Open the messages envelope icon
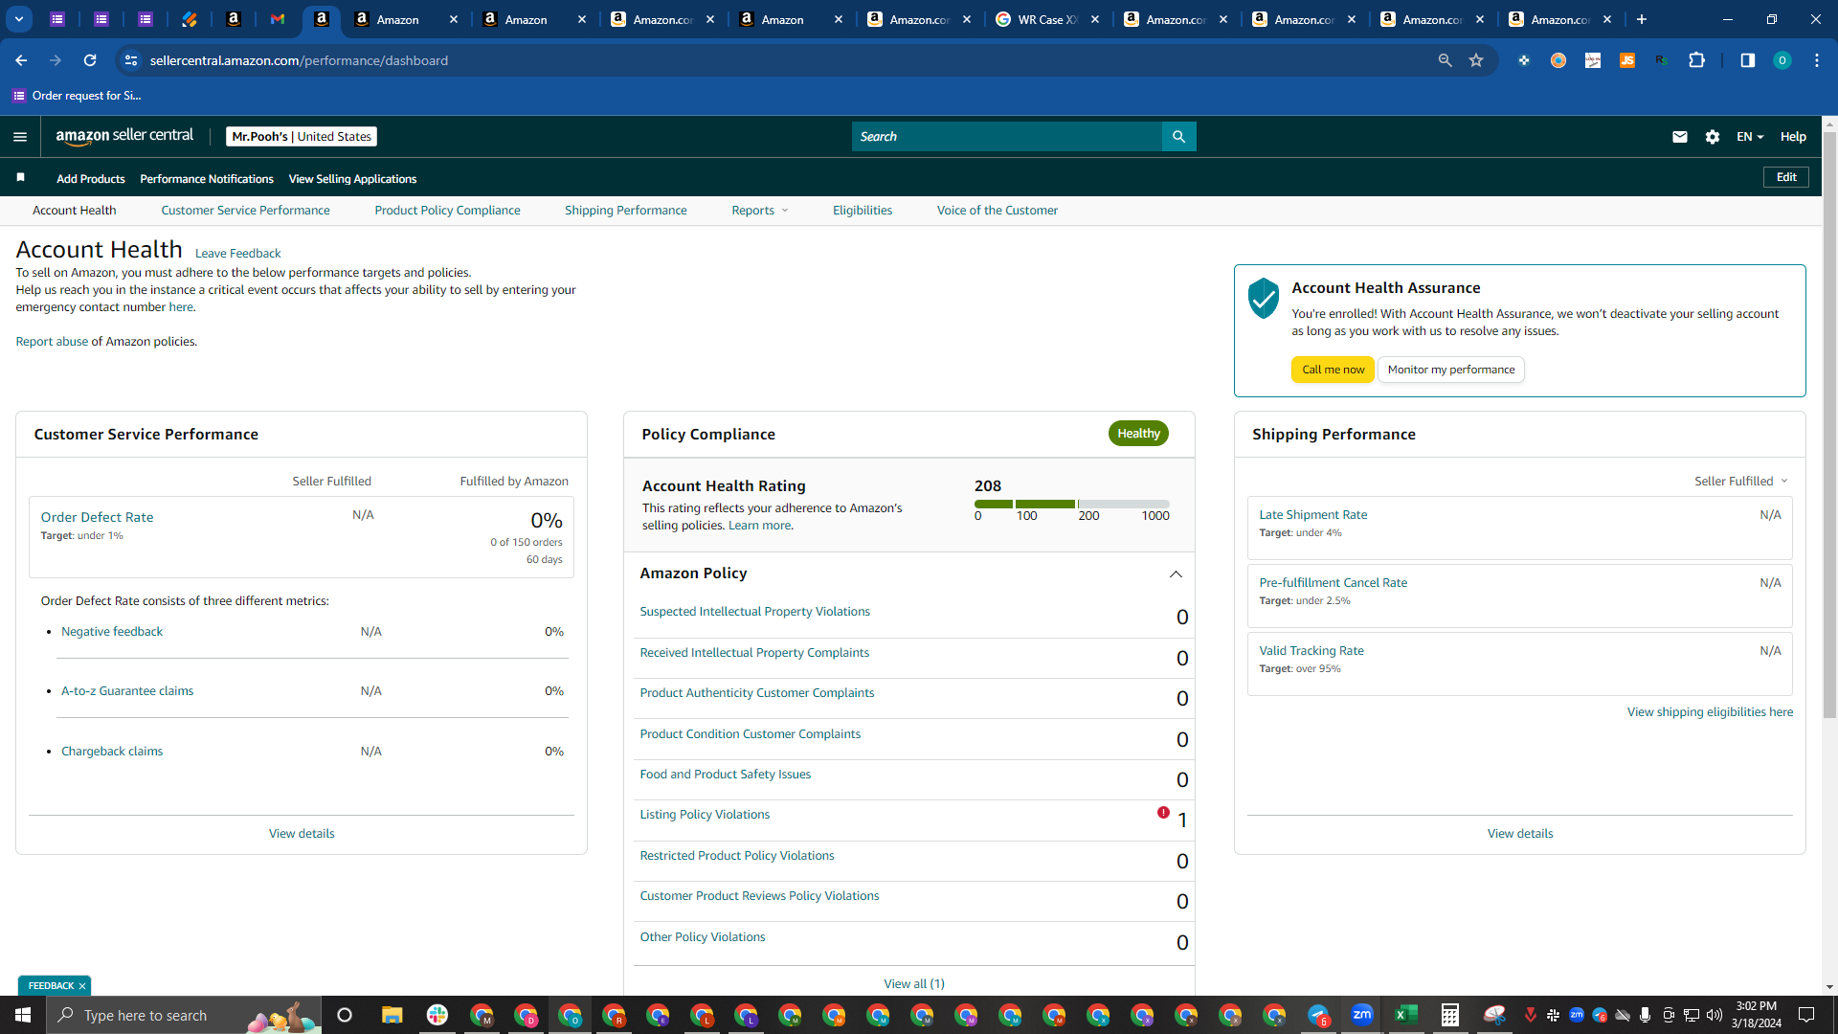The image size is (1838, 1034). click(x=1679, y=137)
